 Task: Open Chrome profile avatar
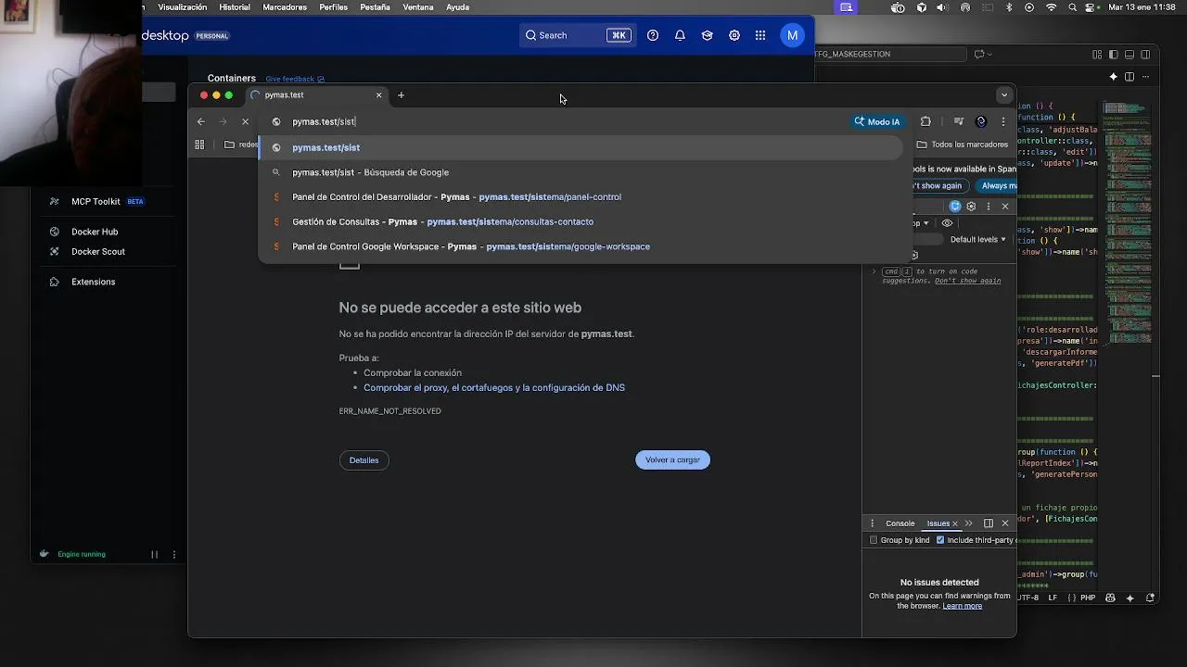point(981,121)
